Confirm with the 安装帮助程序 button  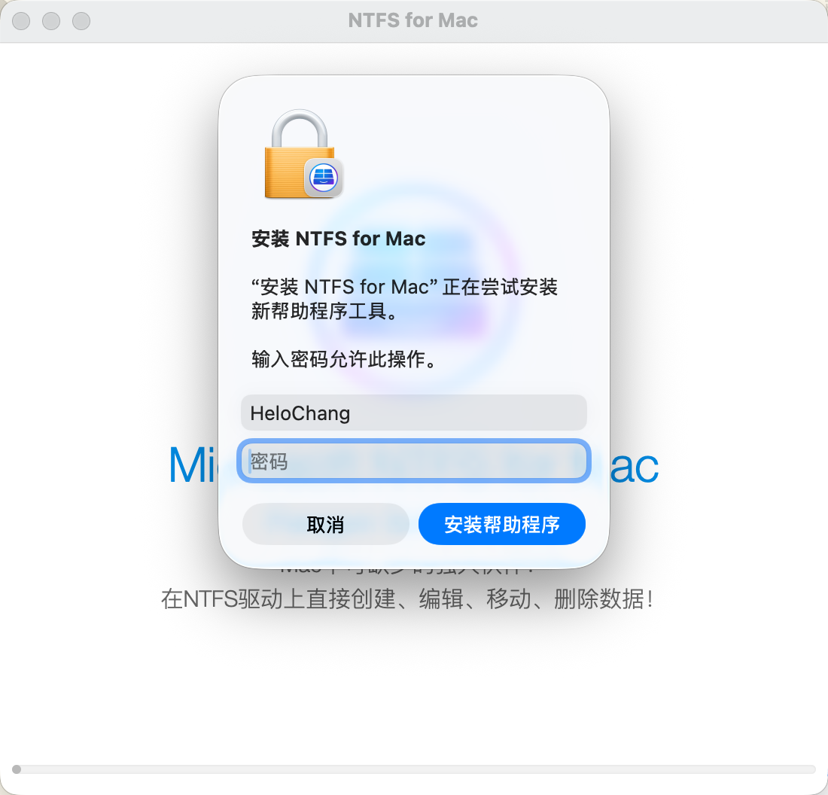click(x=501, y=524)
